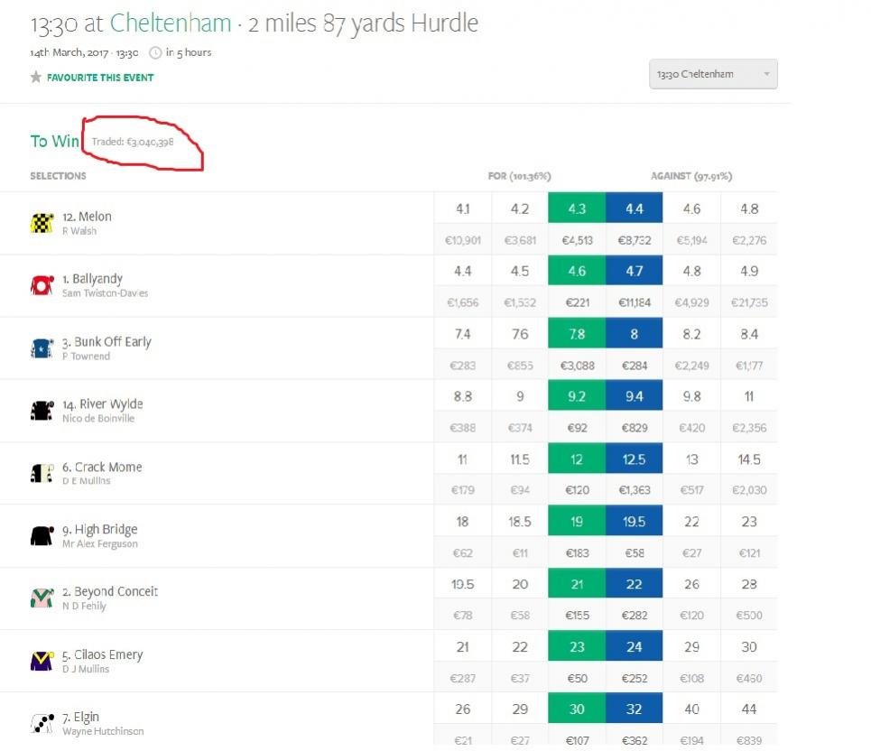Click the FOR (101.36%) column header
The width and height of the screenshot is (871, 751).
coord(519,176)
